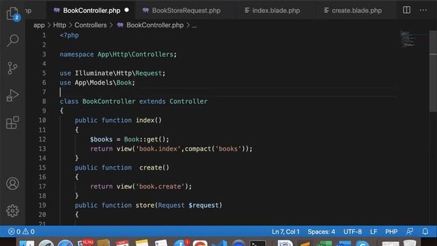
Task: Click the Http breadcrumb segment
Action: coord(59,25)
